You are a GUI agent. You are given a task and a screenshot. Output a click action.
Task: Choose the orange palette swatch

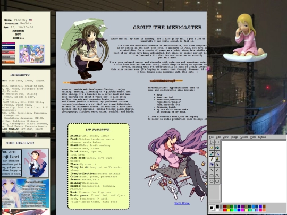point(264,210)
